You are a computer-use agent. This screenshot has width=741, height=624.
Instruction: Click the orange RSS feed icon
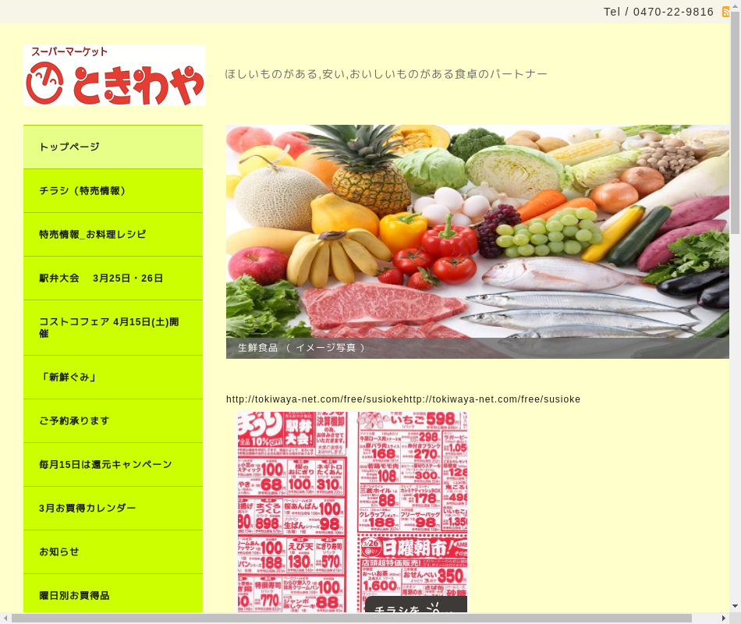pos(725,12)
